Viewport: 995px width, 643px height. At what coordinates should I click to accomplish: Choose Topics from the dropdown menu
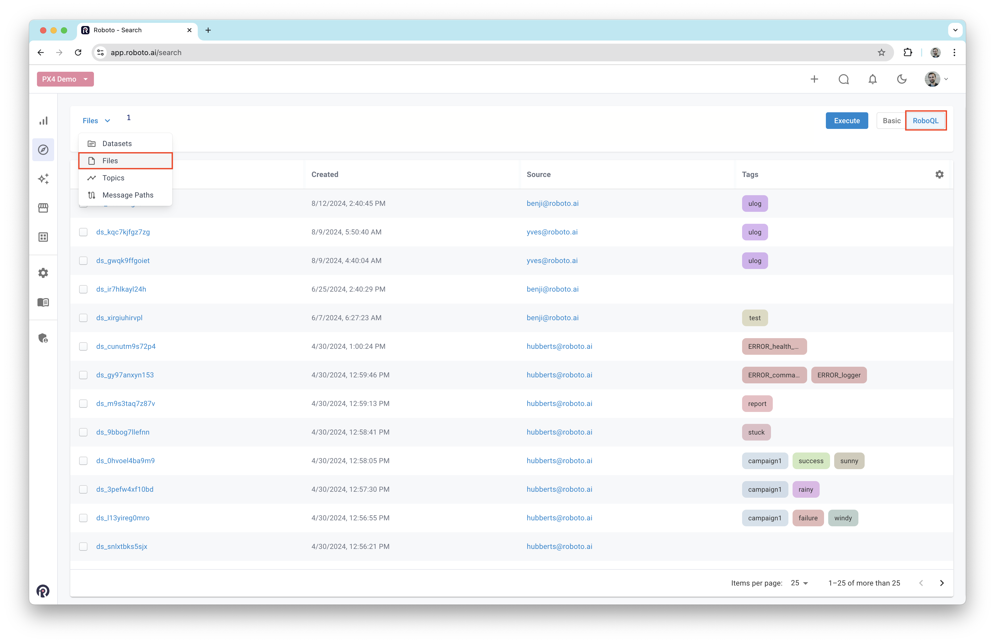(x=113, y=178)
